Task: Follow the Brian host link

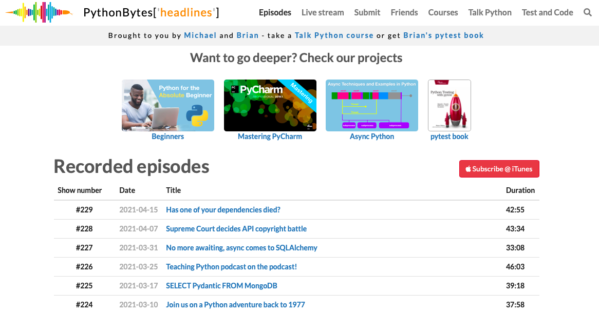Action: pos(248,35)
